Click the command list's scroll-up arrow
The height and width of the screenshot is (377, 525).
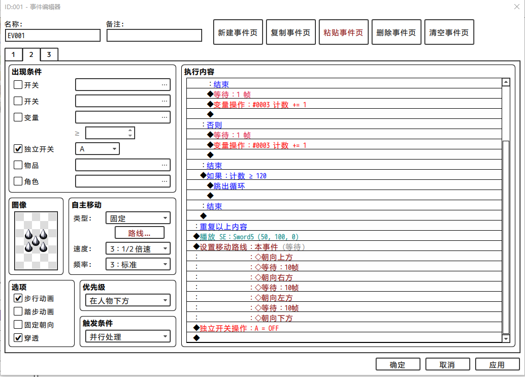[506, 82]
